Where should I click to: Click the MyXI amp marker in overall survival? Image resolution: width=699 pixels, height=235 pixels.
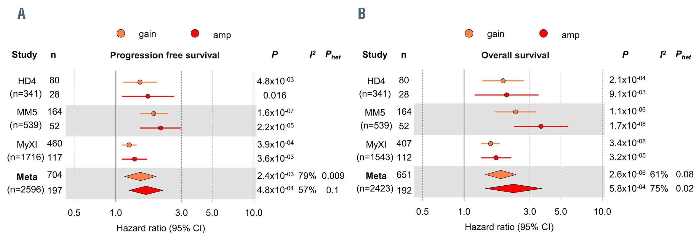(496, 158)
